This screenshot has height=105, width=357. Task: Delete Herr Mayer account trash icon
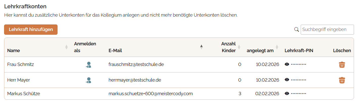click(x=342, y=80)
